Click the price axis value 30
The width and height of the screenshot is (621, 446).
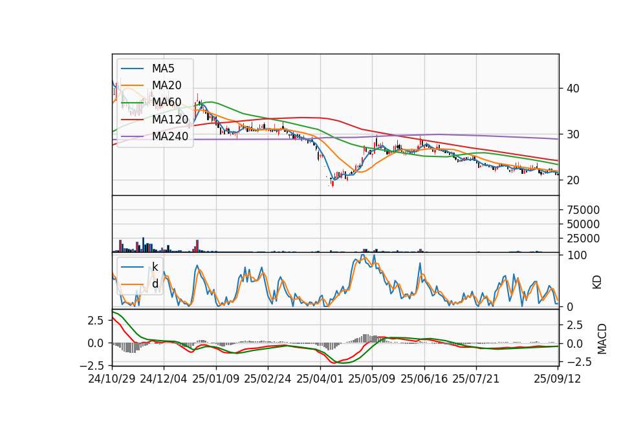(572, 134)
